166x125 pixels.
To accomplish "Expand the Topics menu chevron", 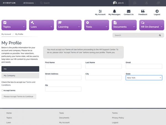I will click(x=24, y=27).
